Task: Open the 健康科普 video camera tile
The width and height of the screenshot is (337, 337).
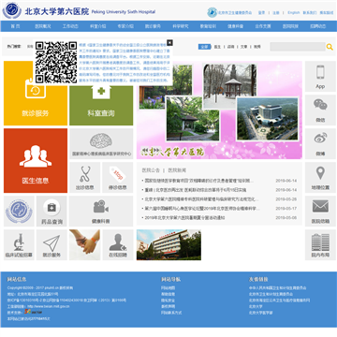Action: 101,212
